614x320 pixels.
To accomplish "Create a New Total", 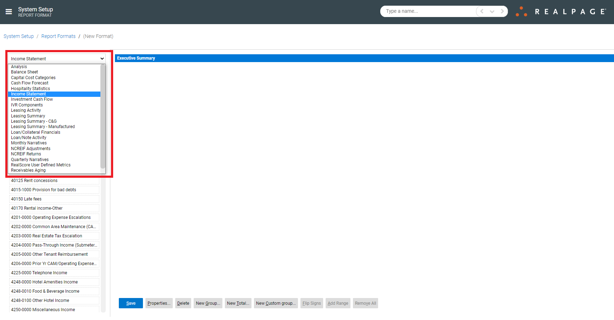I will click(x=238, y=303).
